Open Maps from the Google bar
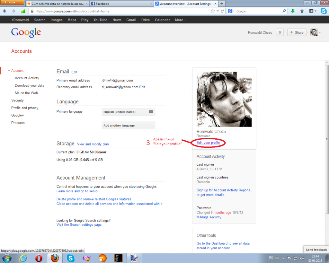 pyautogui.click(x=72, y=20)
